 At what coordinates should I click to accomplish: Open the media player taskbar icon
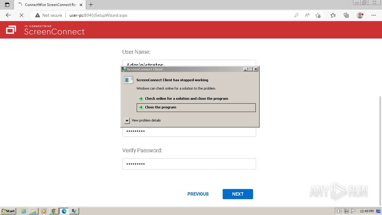click(x=44, y=211)
